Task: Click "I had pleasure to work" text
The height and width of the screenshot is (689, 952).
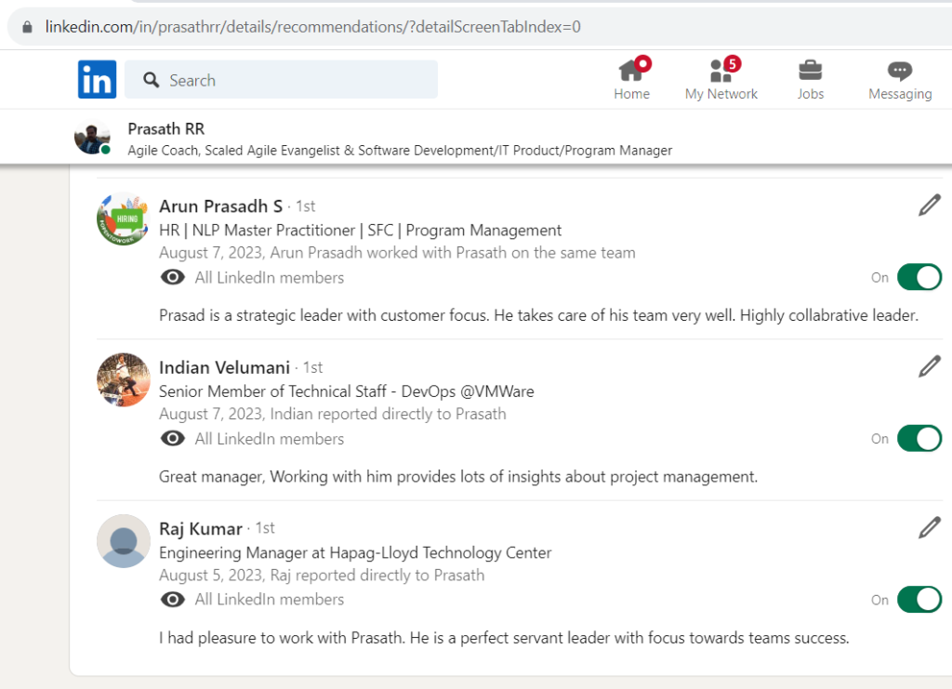Action: pyautogui.click(x=504, y=638)
